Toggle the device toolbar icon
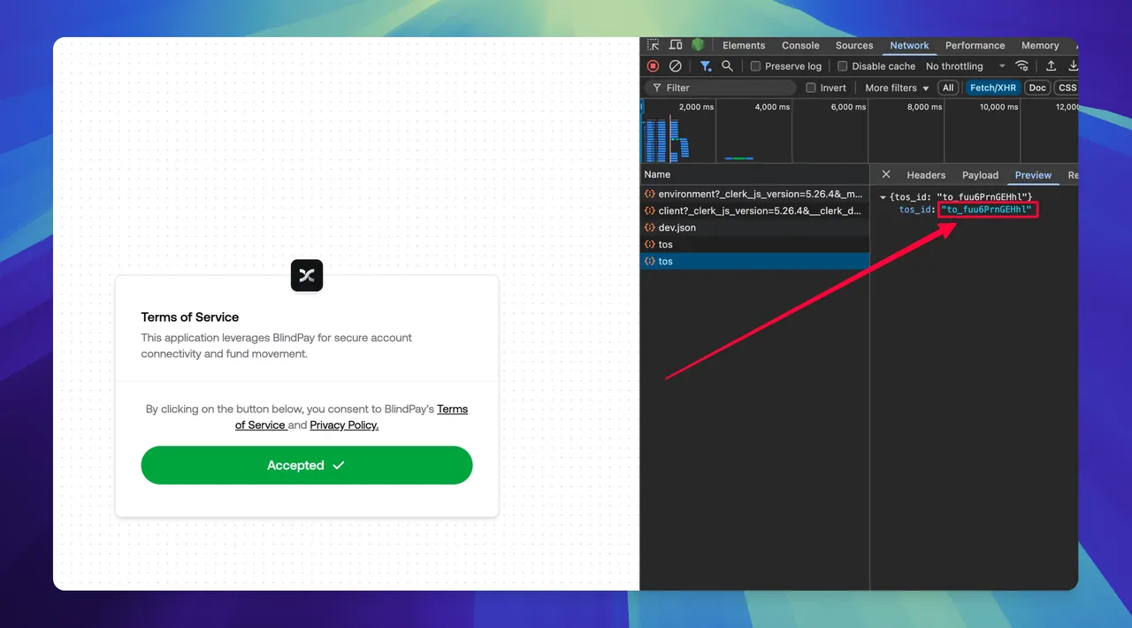Screen dimensions: 1132x628 676,45
